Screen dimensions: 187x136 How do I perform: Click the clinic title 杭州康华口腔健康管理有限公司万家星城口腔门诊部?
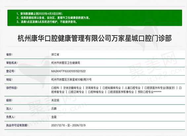tap(94, 38)
